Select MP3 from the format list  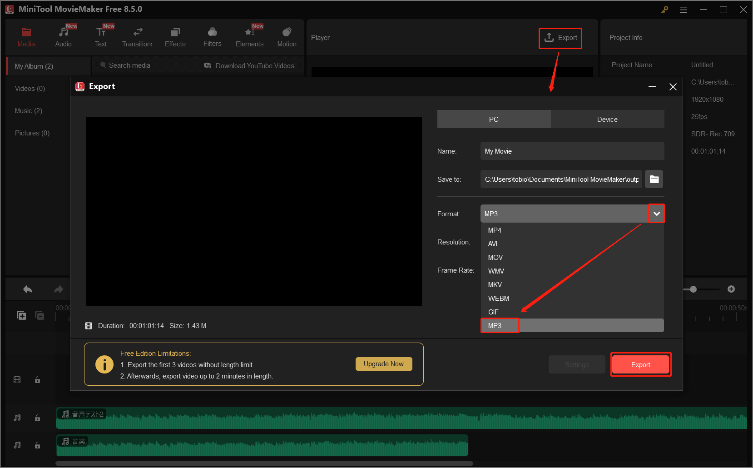[x=500, y=325]
